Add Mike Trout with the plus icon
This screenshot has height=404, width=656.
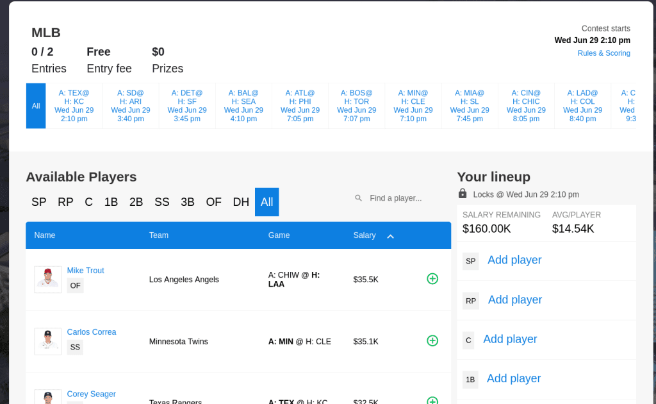click(432, 279)
